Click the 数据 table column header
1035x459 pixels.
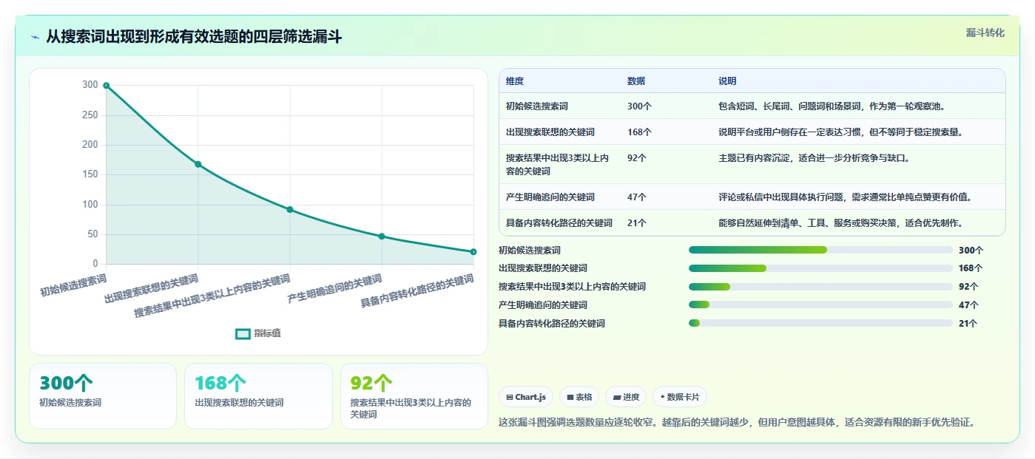tap(636, 81)
